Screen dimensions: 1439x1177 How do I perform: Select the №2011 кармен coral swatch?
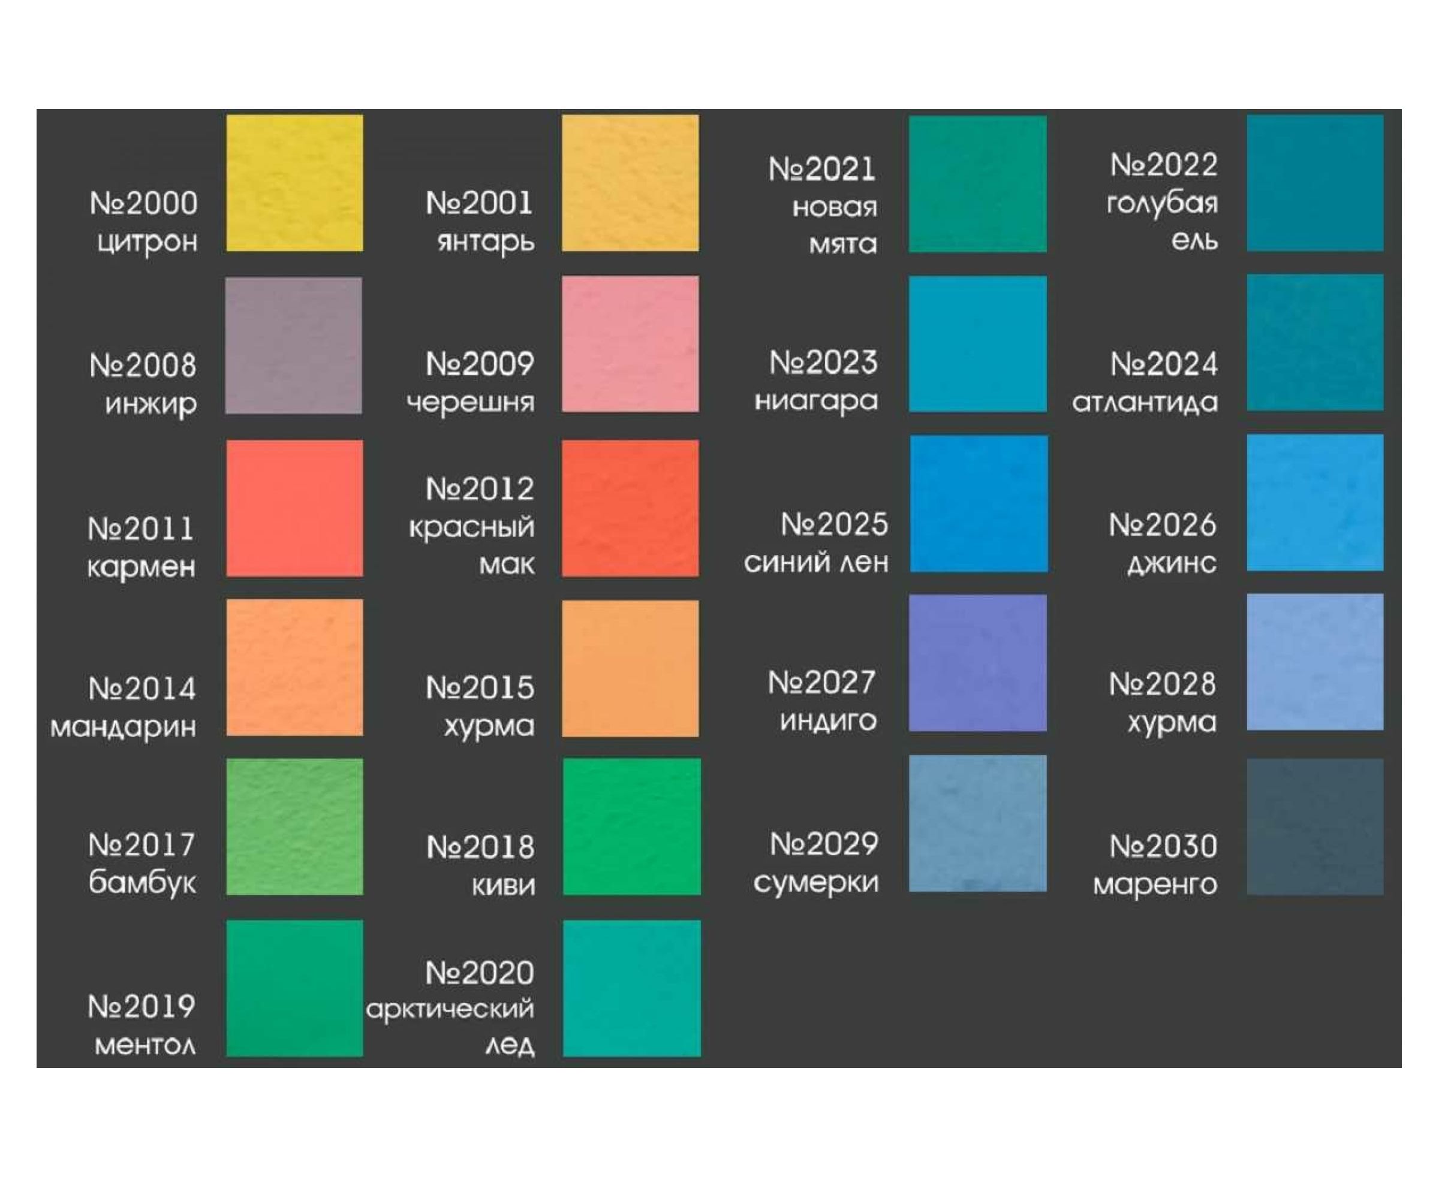(294, 509)
